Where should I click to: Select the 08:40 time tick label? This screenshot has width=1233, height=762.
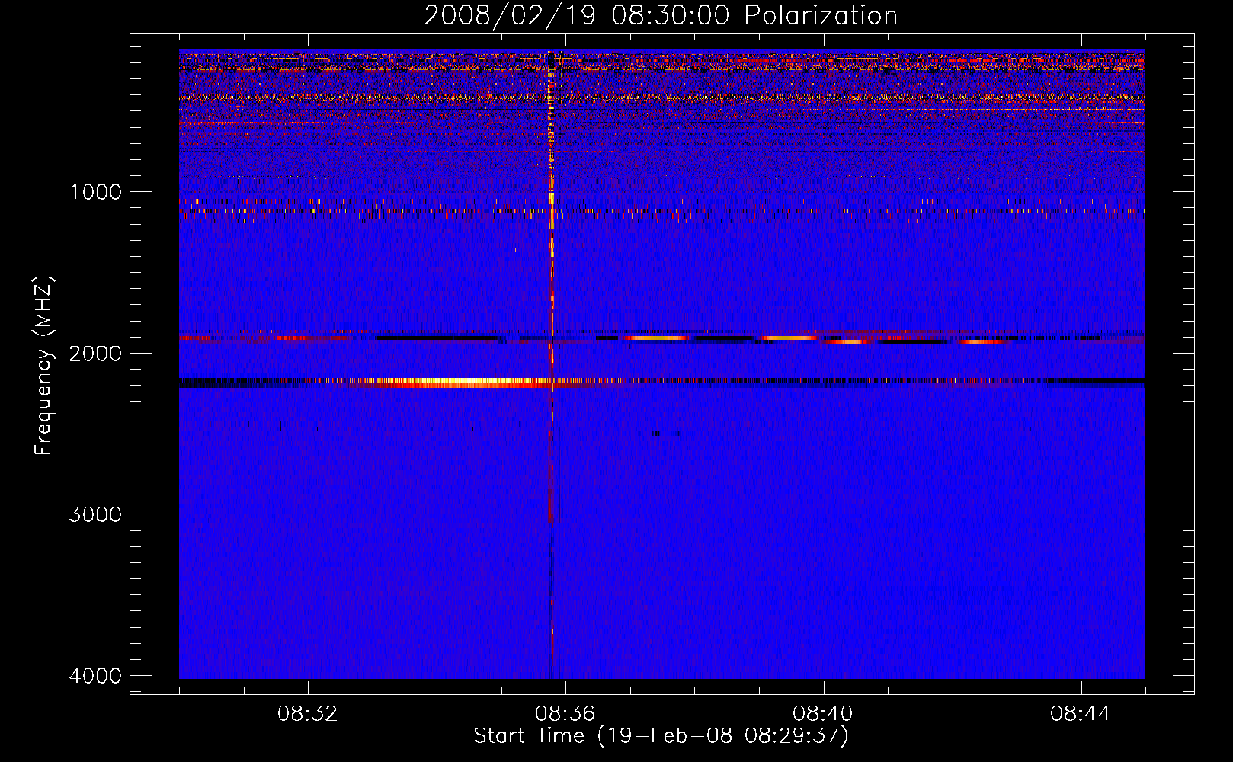(x=822, y=714)
